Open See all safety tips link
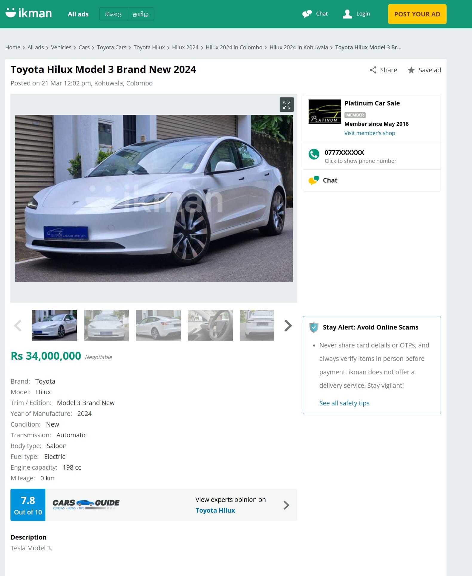 point(344,403)
